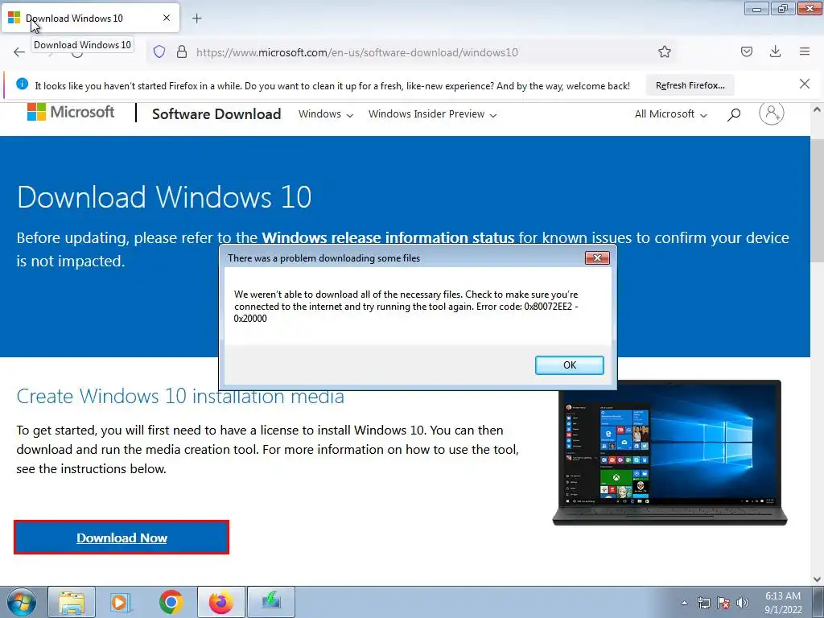Dismiss the Firefox refresh notification bar

click(804, 84)
